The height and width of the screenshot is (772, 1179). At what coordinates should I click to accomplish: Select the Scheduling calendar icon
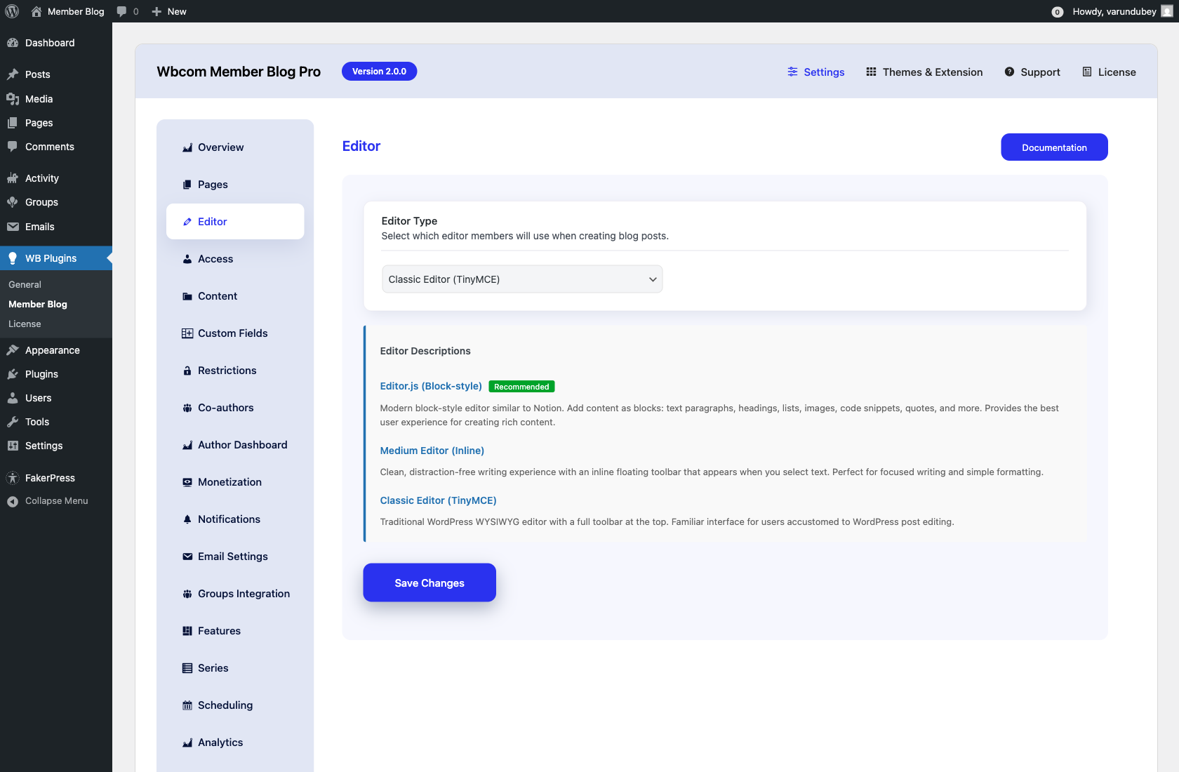(x=187, y=705)
